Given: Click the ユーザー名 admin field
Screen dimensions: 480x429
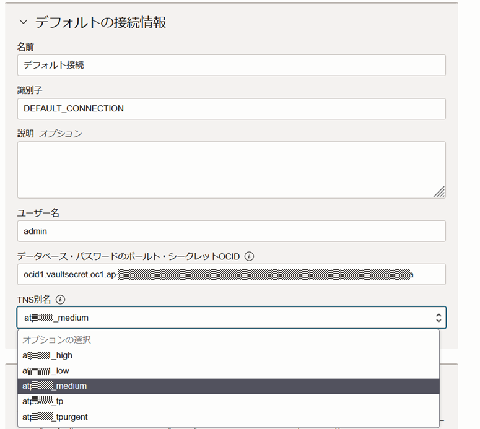Looking at the screenshot, I should pyautogui.click(x=232, y=231).
